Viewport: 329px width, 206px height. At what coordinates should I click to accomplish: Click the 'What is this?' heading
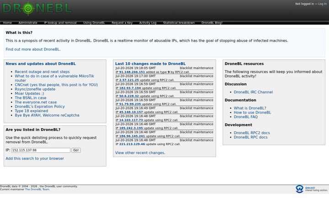19,33
